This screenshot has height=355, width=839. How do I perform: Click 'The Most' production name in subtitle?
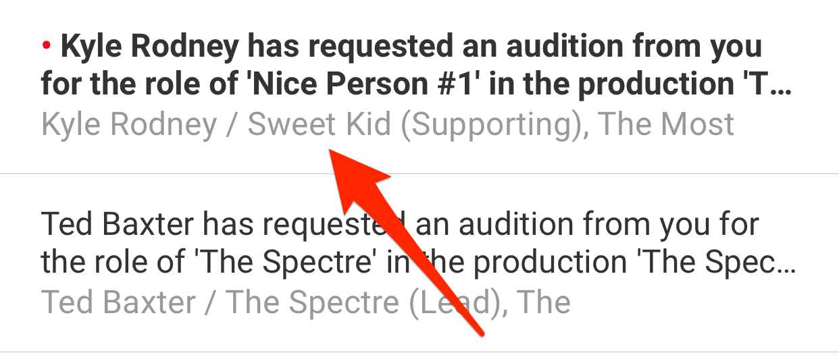point(666,125)
